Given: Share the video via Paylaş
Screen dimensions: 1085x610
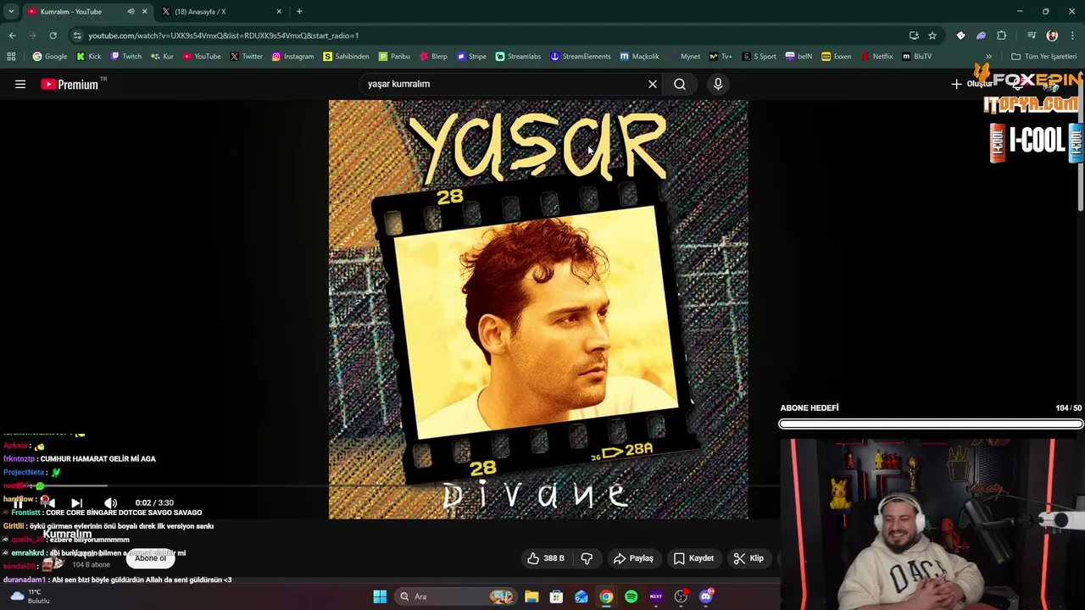Looking at the screenshot, I should [634, 558].
